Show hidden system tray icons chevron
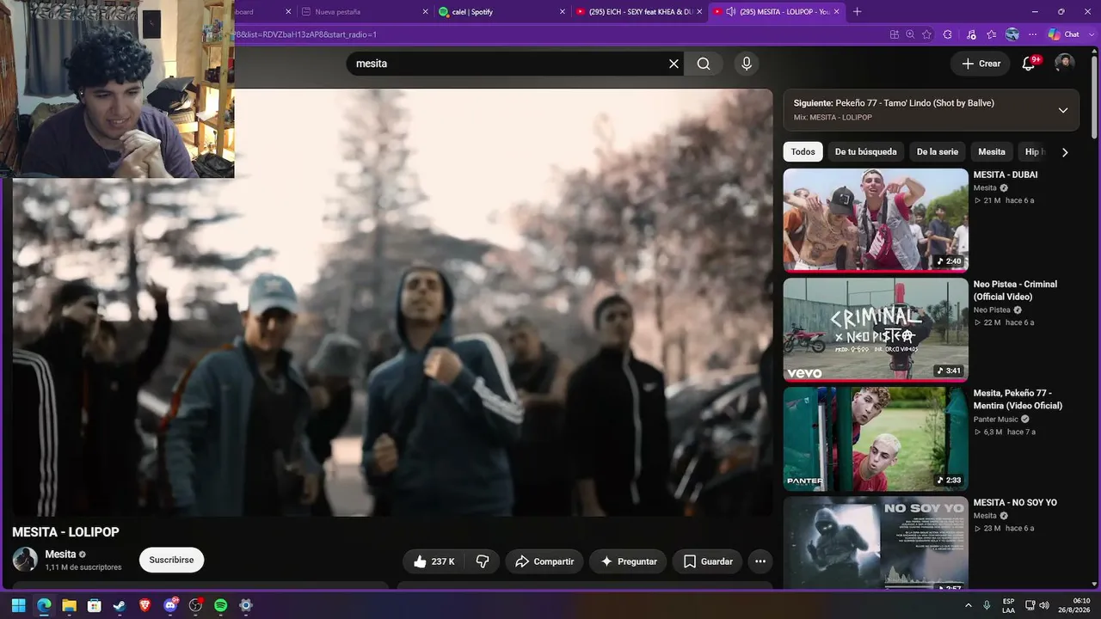The width and height of the screenshot is (1101, 619). 969,605
